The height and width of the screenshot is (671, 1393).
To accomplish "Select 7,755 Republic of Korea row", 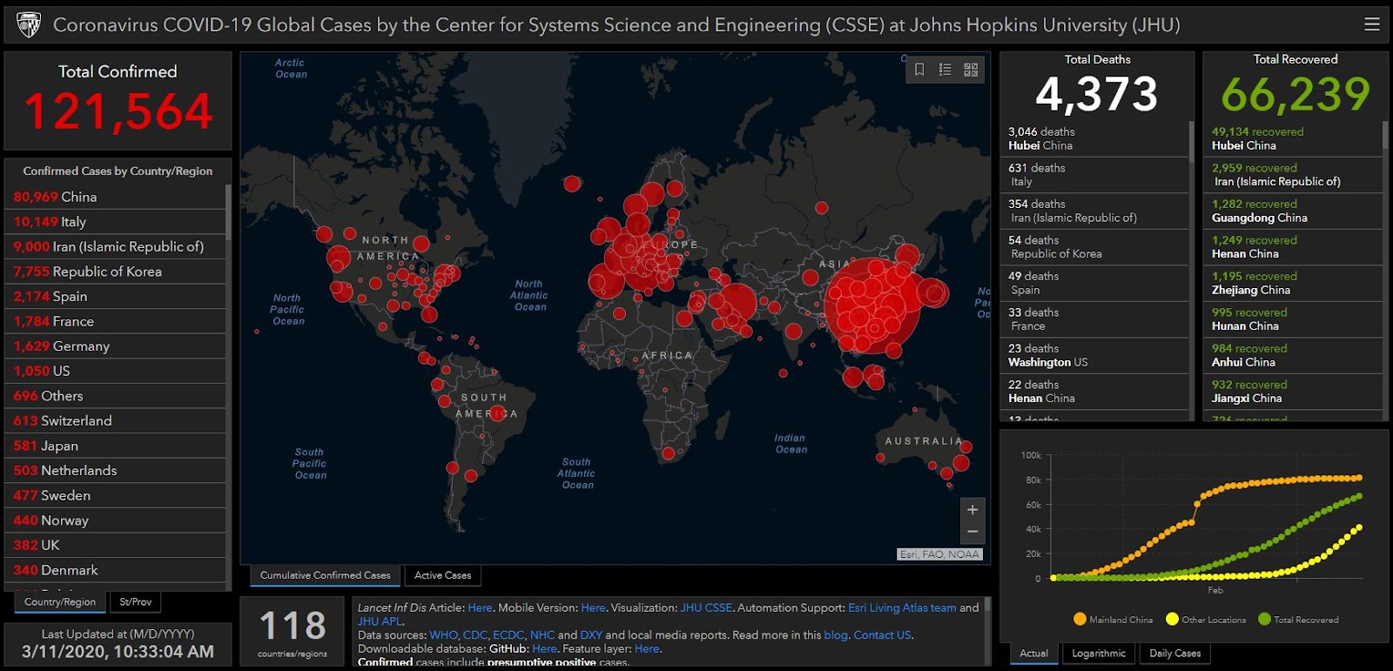I will tap(115, 272).
